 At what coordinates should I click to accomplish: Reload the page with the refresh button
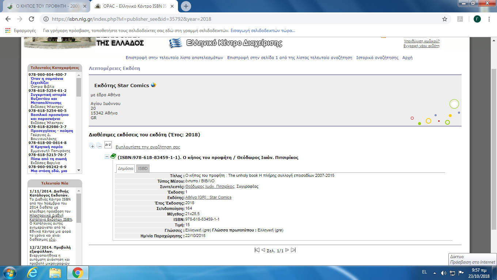(x=31, y=19)
